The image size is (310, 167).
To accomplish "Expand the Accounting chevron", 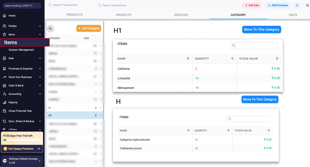I will coord(40,94).
